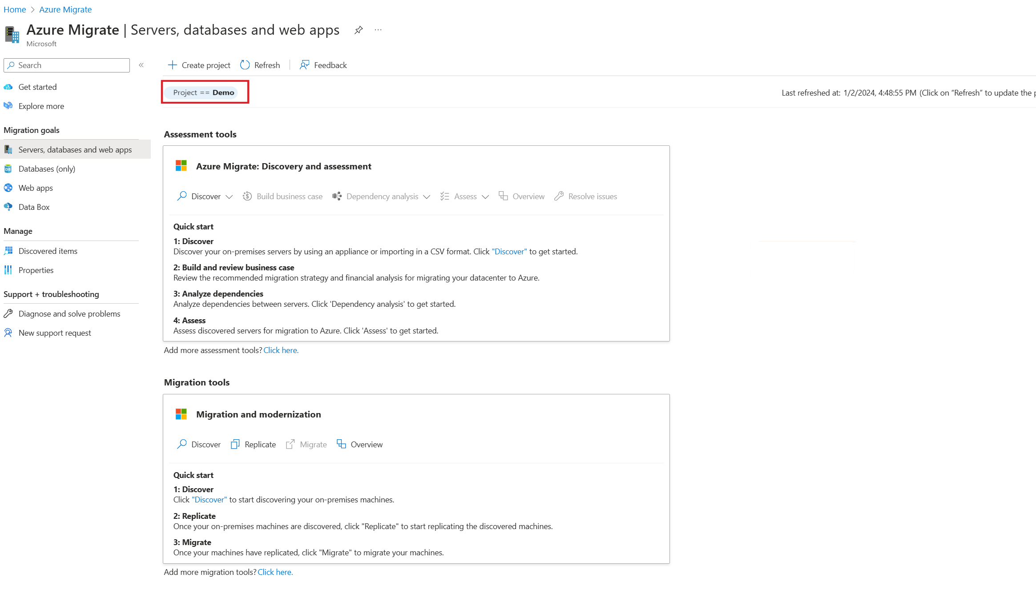Click the Overview icon in migration tools
Viewport: 1036px width, 610px height.
pos(341,444)
